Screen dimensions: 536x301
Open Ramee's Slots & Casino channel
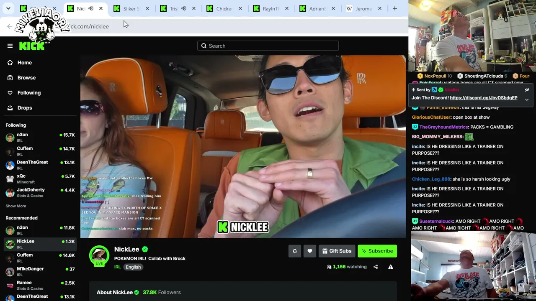40,286
